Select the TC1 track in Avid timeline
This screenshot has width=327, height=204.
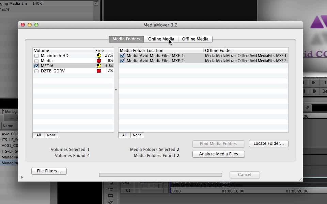127,190
